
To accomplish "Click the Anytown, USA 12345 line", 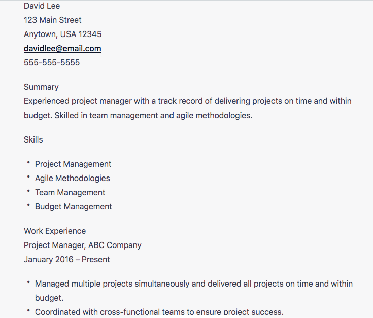I will 62,34.
